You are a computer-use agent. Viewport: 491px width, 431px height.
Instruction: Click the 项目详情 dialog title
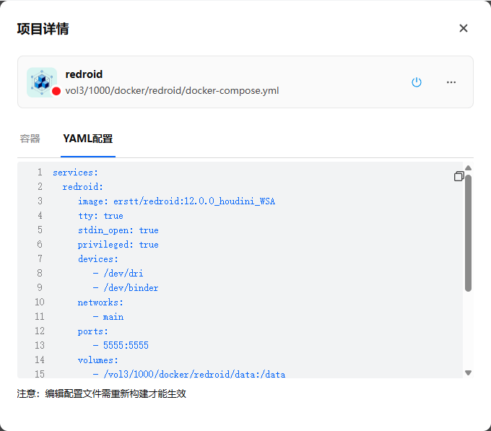(43, 29)
